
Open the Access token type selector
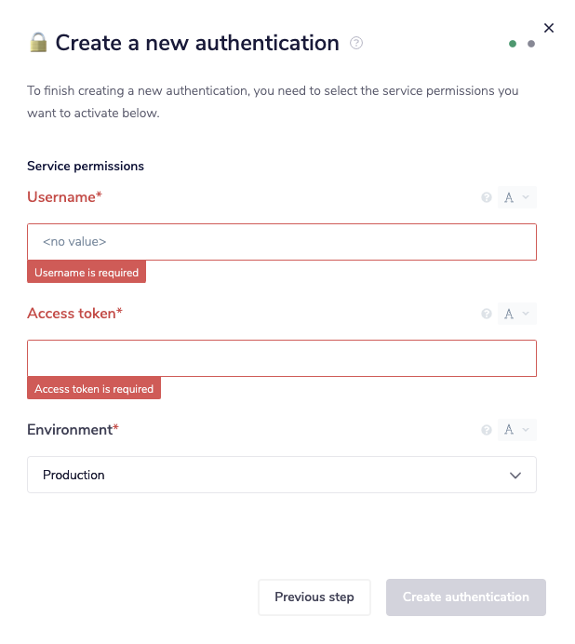click(x=516, y=314)
